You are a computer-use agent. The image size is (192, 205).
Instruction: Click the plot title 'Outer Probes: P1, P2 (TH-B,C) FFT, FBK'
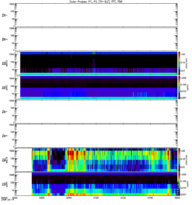pos(96,2)
